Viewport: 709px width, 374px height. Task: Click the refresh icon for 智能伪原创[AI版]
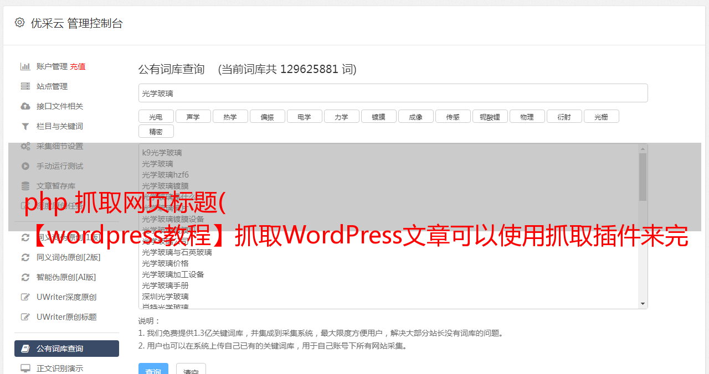pos(25,277)
